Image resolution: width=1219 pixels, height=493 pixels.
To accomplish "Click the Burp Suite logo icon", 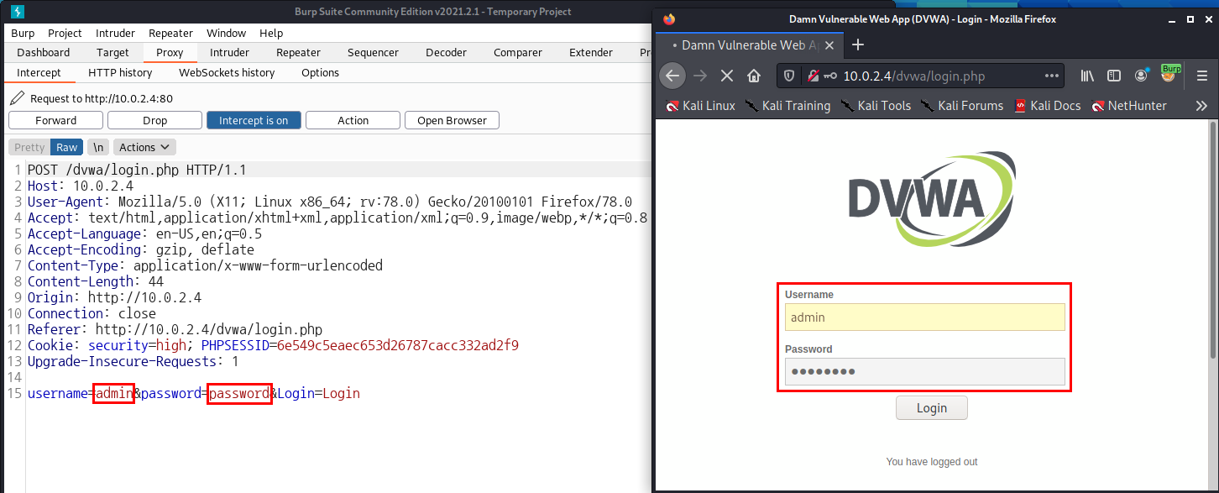I will tap(18, 11).
